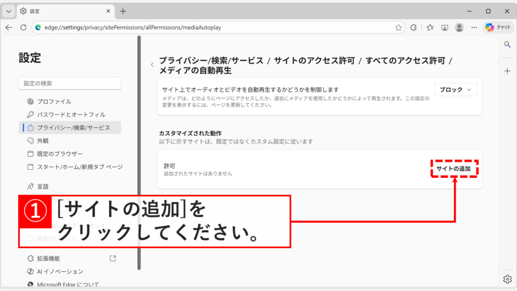517x291 pixels.
Task: Add this page to favorites via the star icon
Action: coord(399,27)
